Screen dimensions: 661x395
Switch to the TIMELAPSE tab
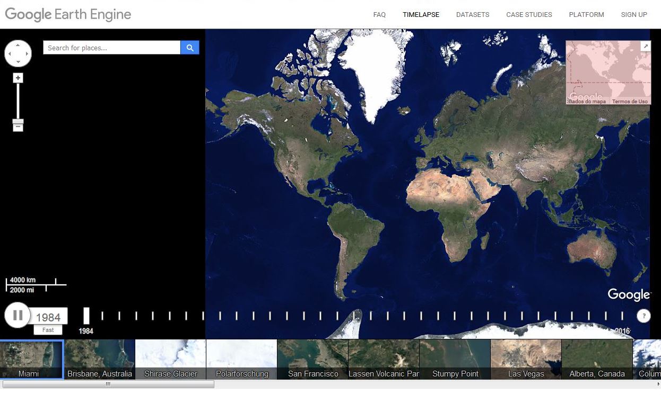click(421, 15)
